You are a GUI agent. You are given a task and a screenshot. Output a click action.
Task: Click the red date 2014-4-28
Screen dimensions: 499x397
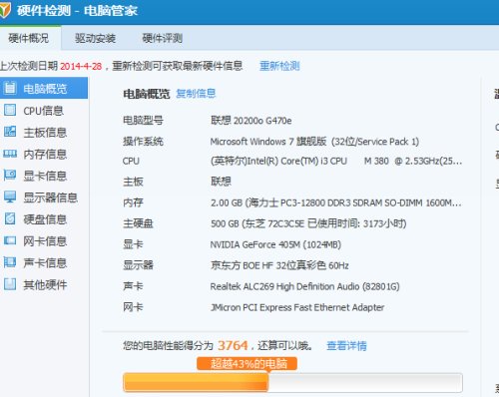81,66
